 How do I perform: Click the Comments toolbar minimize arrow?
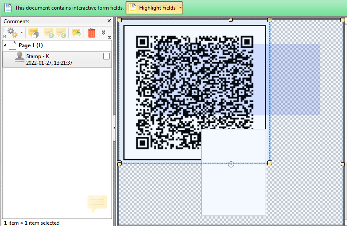[x=109, y=38]
